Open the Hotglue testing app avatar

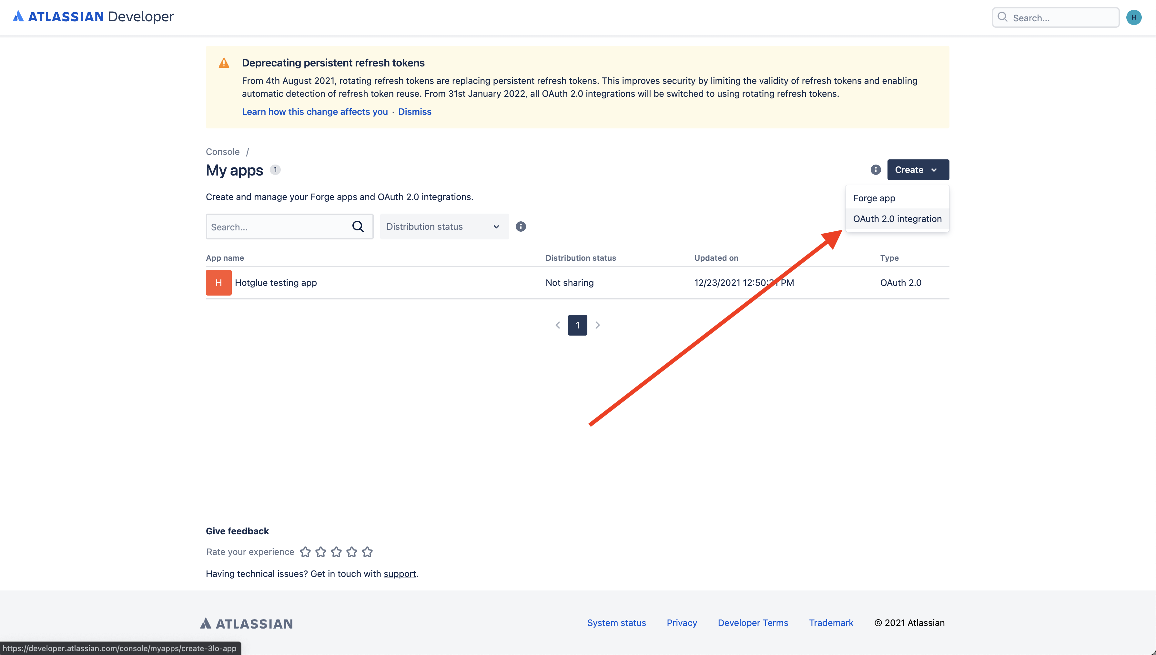218,283
